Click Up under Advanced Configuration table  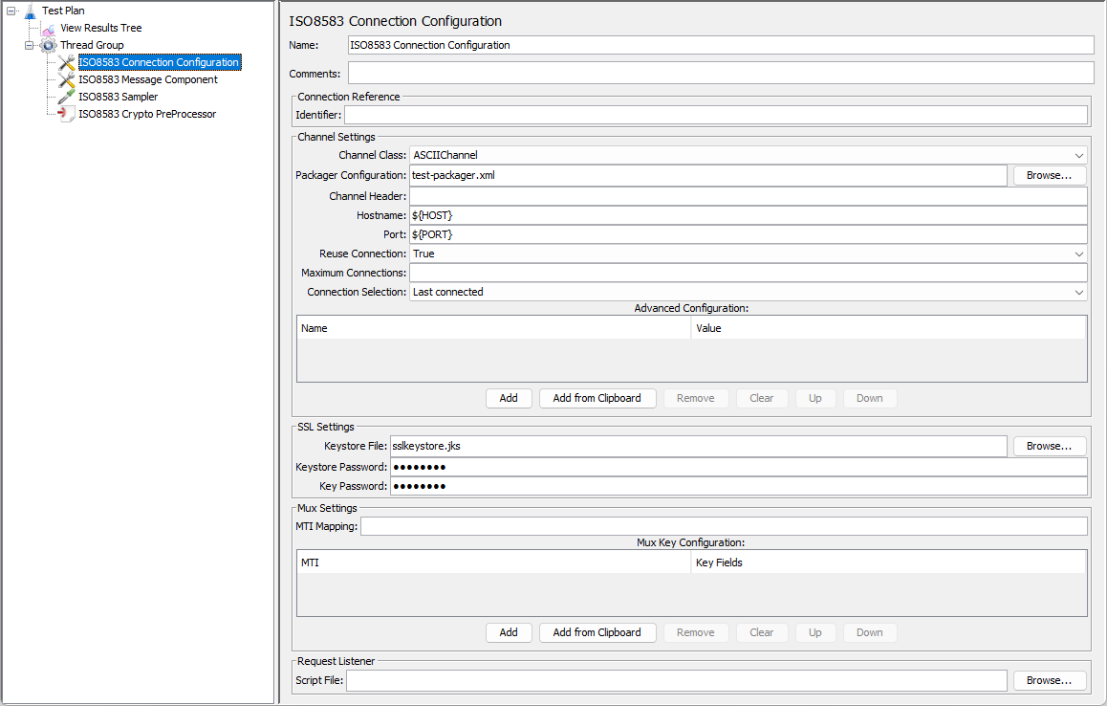(814, 399)
